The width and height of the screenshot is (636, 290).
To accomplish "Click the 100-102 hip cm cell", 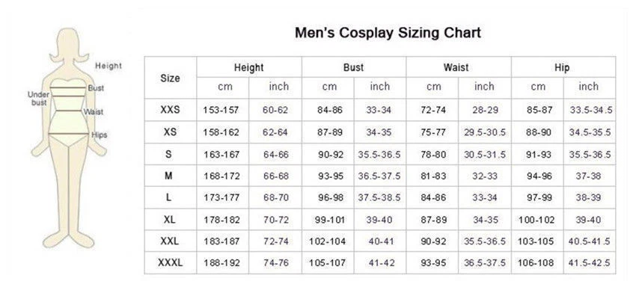I will coord(536,220).
